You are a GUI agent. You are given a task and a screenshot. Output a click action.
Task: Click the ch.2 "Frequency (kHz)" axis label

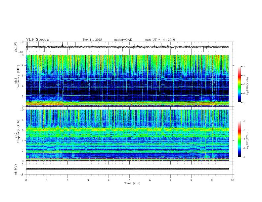point(18,131)
